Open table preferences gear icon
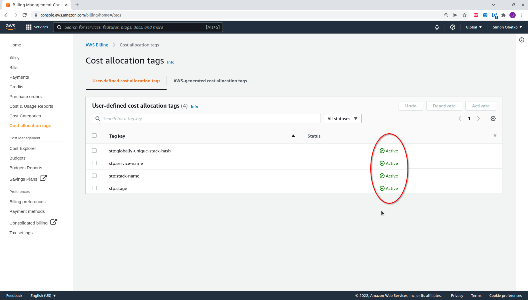The height and width of the screenshot is (300, 528). click(x=493, y=119)
